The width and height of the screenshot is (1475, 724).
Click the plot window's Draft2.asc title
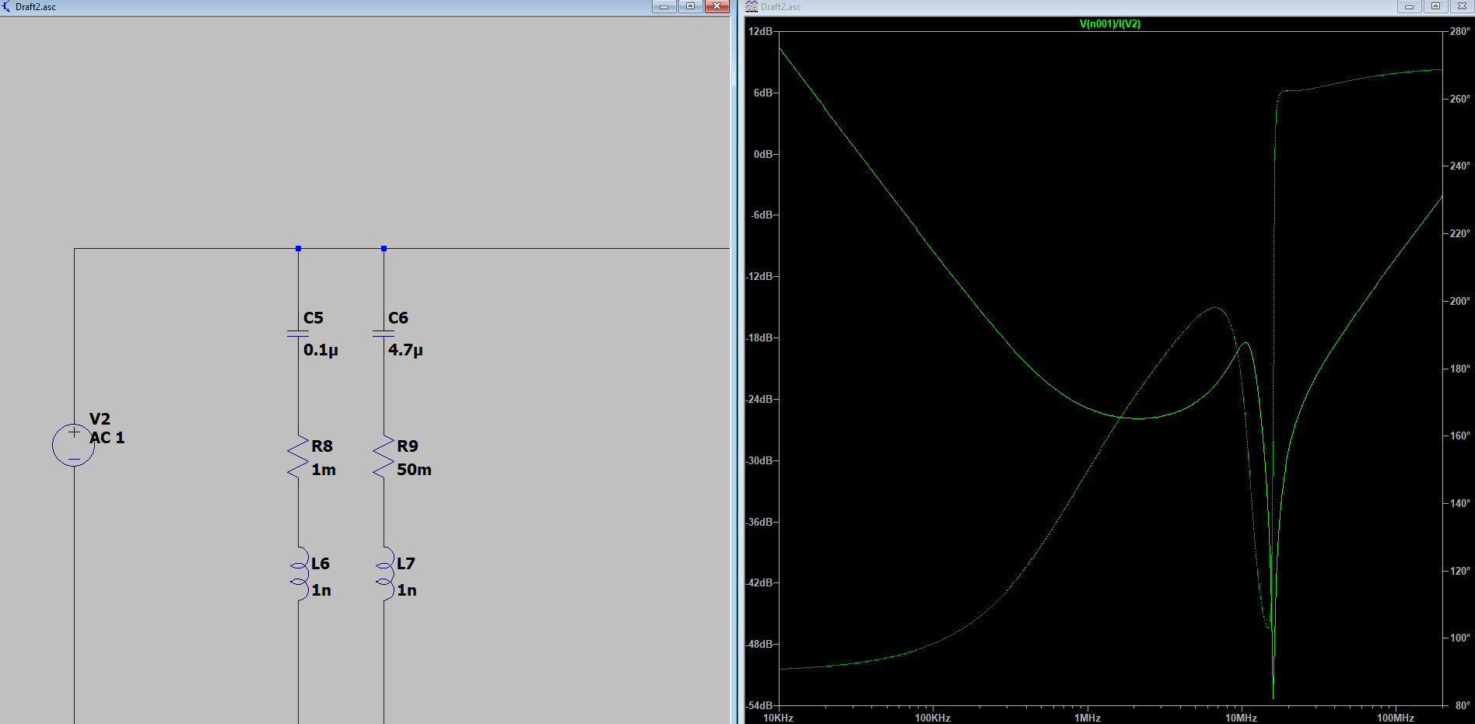[x=781, y=7]
